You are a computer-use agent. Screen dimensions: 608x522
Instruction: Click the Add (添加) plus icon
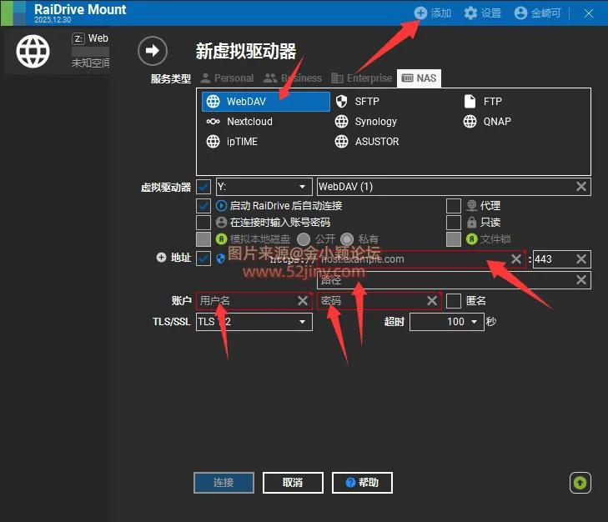tap(420, 13)
